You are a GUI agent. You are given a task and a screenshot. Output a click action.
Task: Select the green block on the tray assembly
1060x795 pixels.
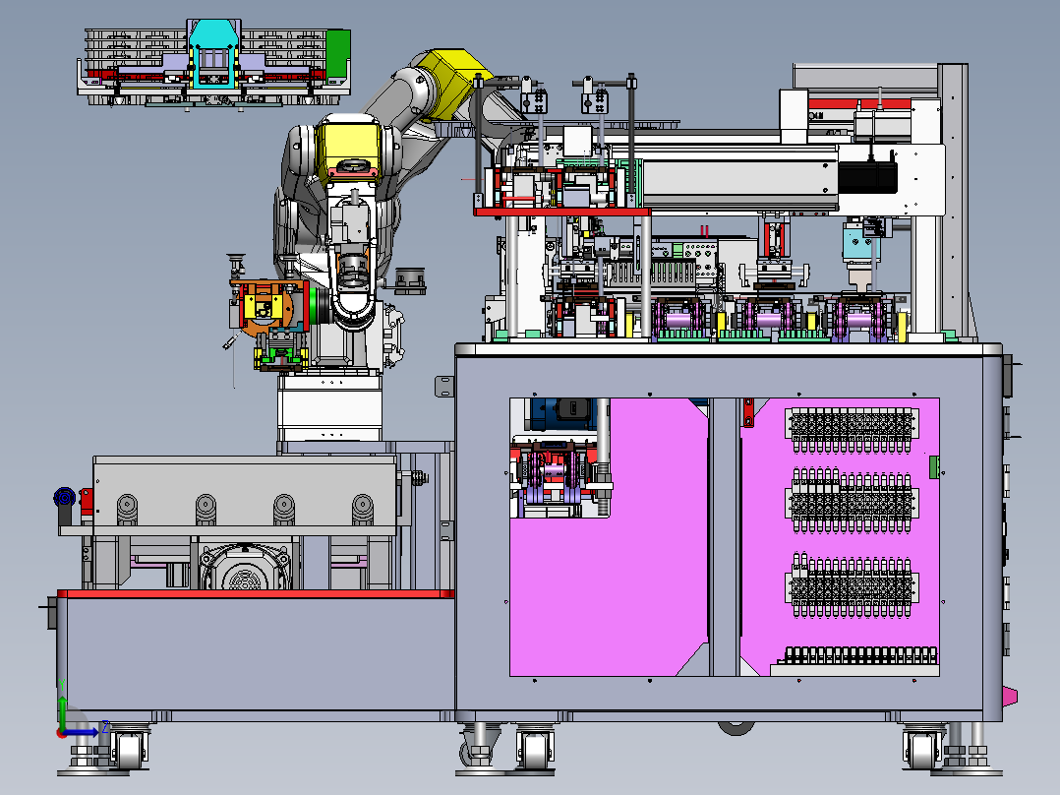click(x=338, y=53)
